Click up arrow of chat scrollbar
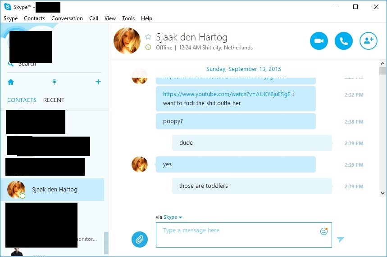Screen dimensions: 387x257 [x=382, y=63]
